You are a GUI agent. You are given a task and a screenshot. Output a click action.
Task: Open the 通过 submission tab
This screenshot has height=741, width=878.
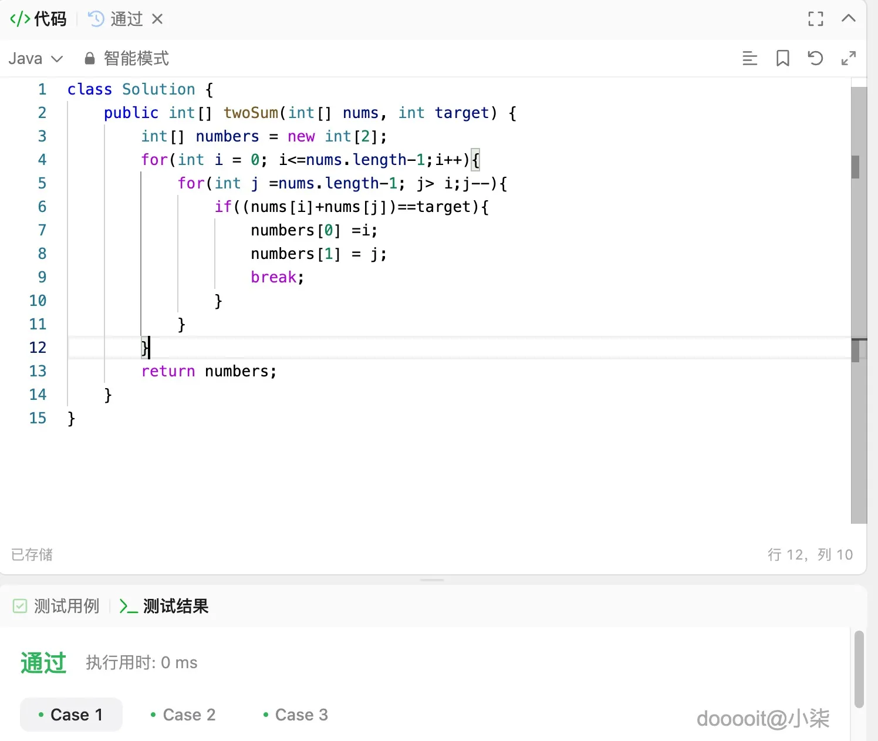(116, 19)
